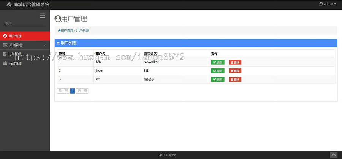Click the list icon in 用户列表 header

tap(58, 43)
